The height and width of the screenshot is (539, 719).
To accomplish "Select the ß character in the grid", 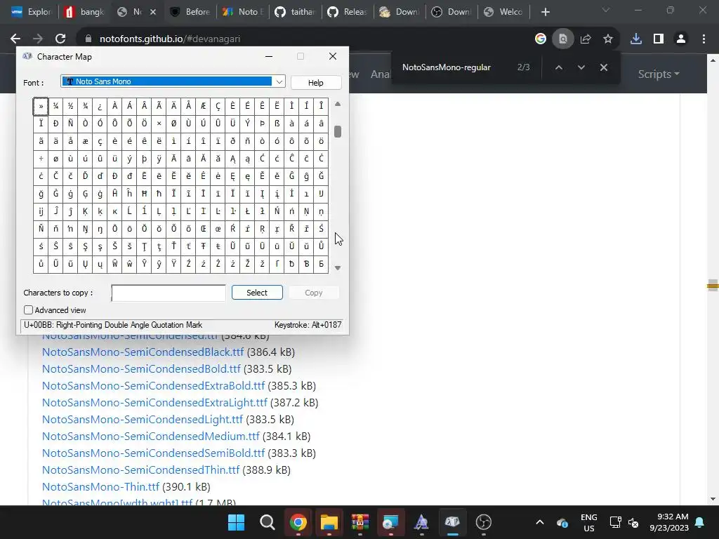I will [x=277, y=124].
